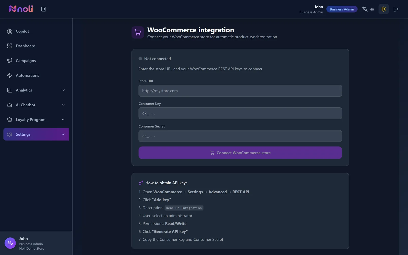Viewport: 408px width, 255px height.
Task: Click the Dashboard grid icon
Action: coord(10,46)
